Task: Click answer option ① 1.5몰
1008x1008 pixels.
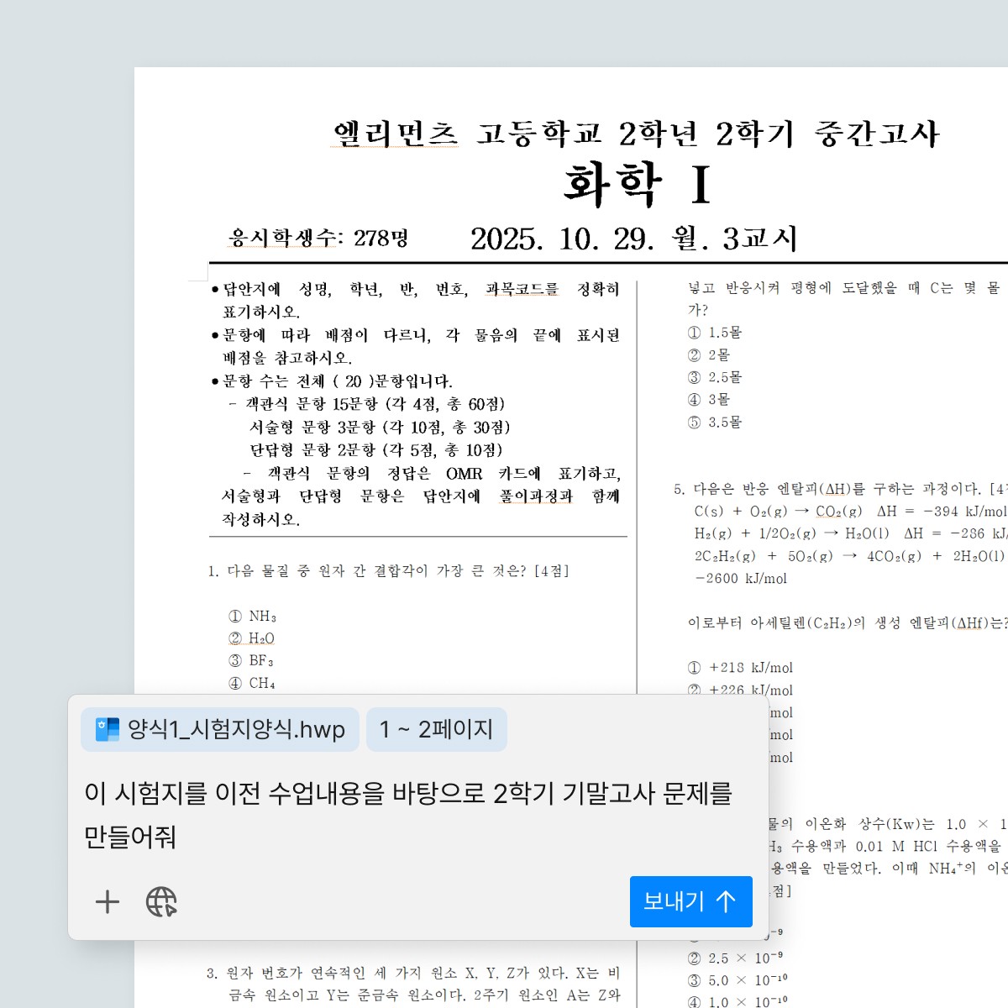Action: click(x=715, y=333)
